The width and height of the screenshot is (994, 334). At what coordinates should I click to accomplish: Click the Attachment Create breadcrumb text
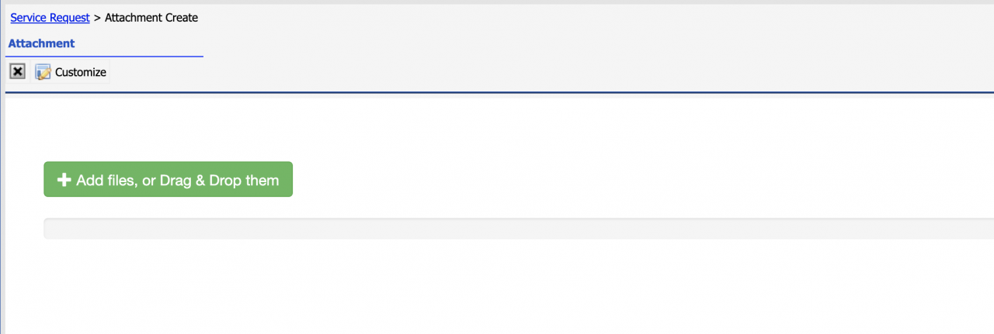point(151,17)
